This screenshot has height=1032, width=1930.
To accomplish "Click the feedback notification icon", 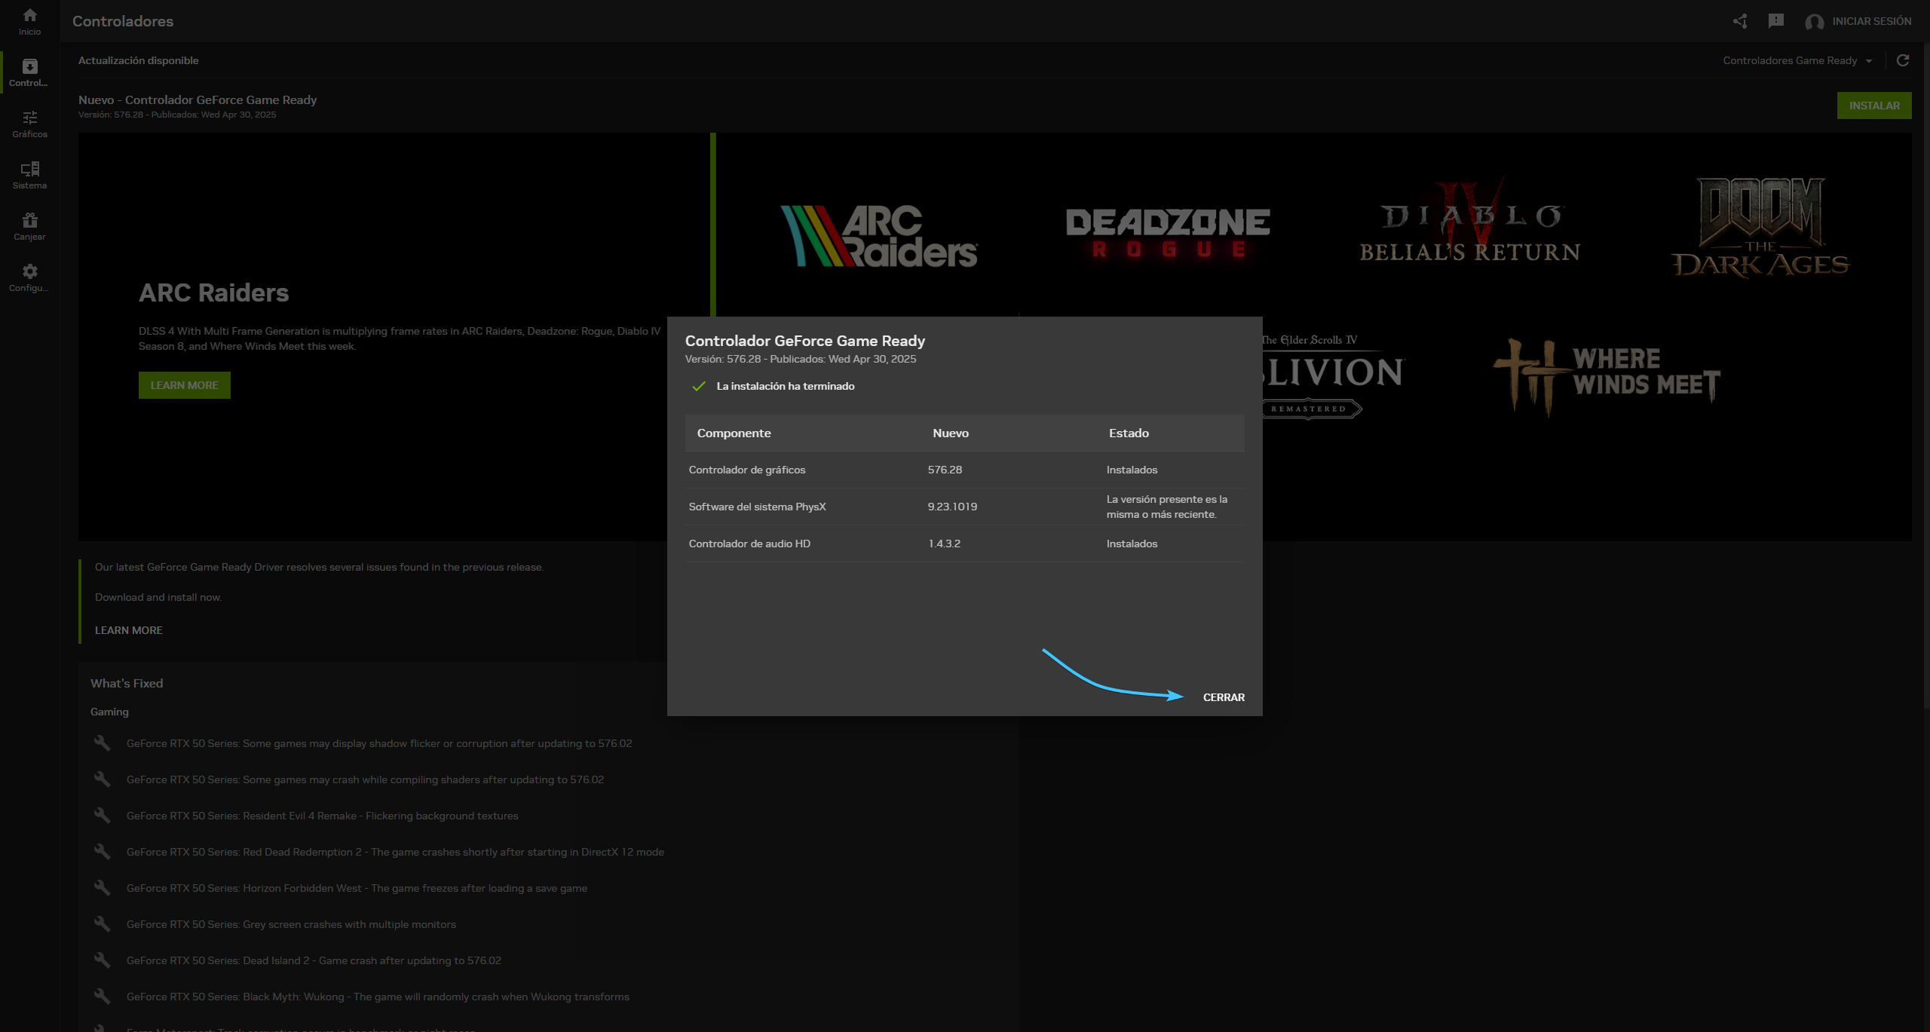I will [x=1775, y=21].
